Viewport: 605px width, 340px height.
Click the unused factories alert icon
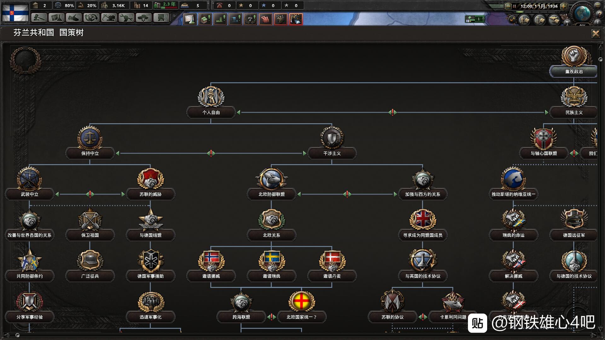pyautogui.click(x=205, y=19)
